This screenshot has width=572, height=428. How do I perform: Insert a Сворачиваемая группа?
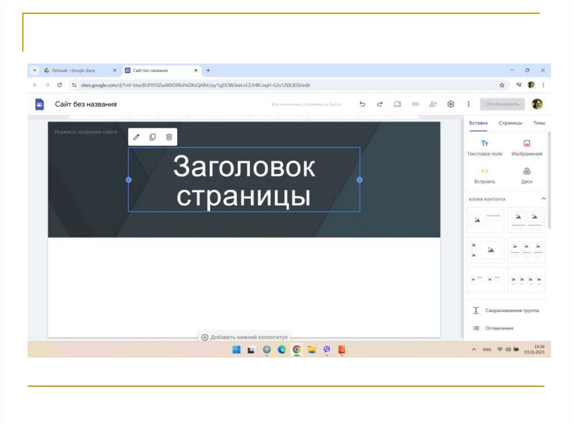tap(506, 311)
